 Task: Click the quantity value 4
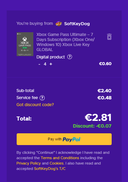pos(45,64)
